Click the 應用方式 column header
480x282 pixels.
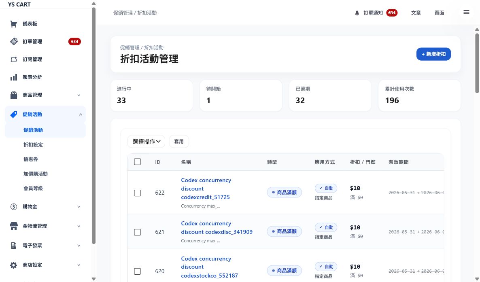click(x=325, y=162)
